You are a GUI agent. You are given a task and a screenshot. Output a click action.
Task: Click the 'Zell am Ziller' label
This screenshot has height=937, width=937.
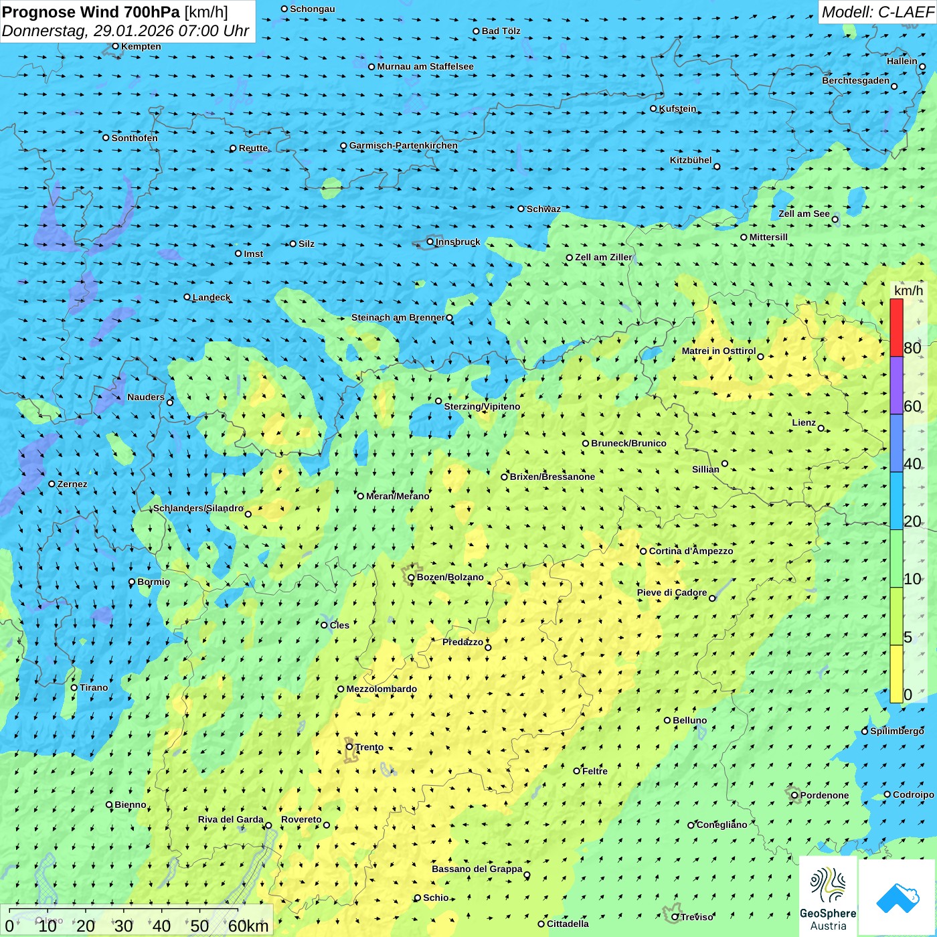point(603,257)
